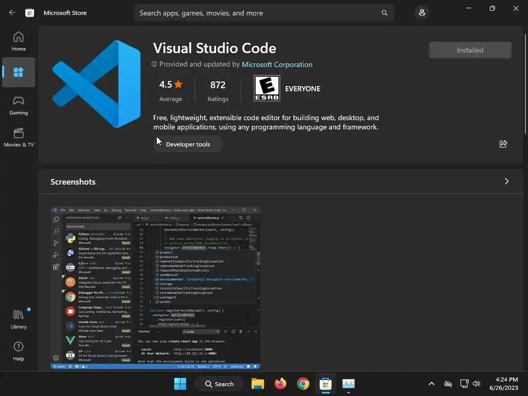Click the Screenshots heading
Viewport: 528px width, 396px height.
73,182
